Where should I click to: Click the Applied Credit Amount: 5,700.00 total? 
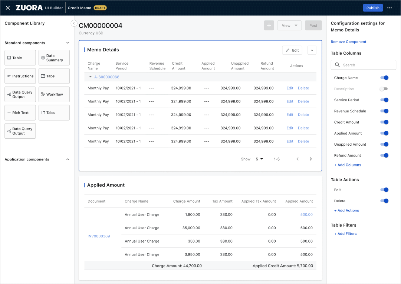283,266
